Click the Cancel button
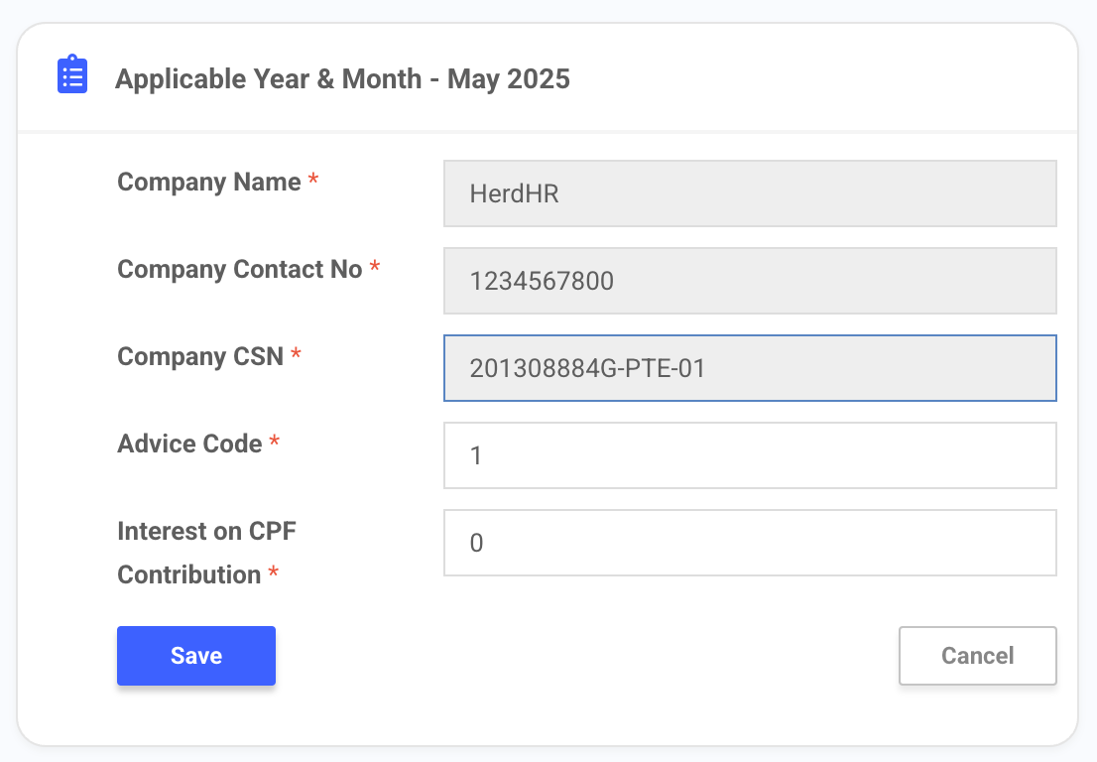The height and width of the screenshot is (762, 1097). tap(977, 655)
